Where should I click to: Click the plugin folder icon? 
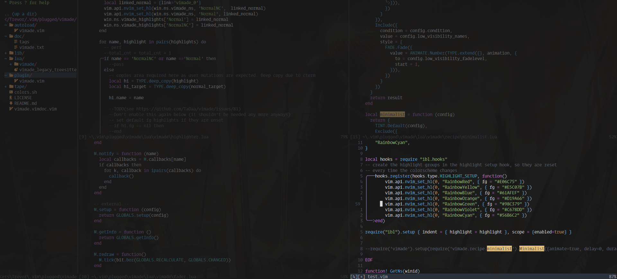11,75
